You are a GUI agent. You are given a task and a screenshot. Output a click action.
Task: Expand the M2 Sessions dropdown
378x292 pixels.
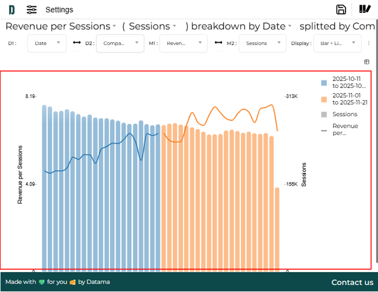pos(262,43)
